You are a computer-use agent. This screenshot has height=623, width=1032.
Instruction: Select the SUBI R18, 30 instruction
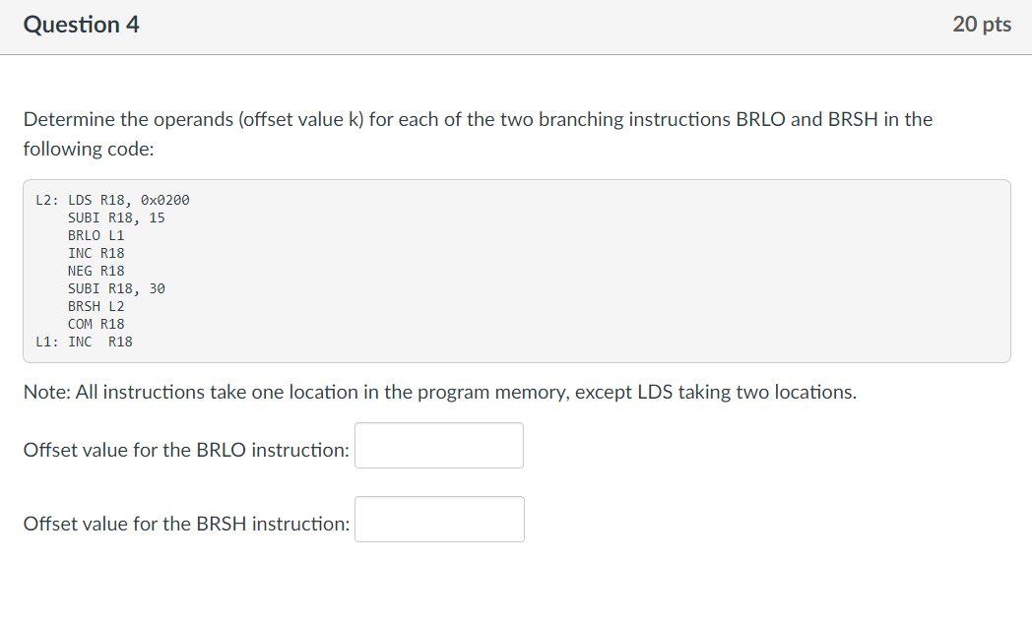coord(116,287)
